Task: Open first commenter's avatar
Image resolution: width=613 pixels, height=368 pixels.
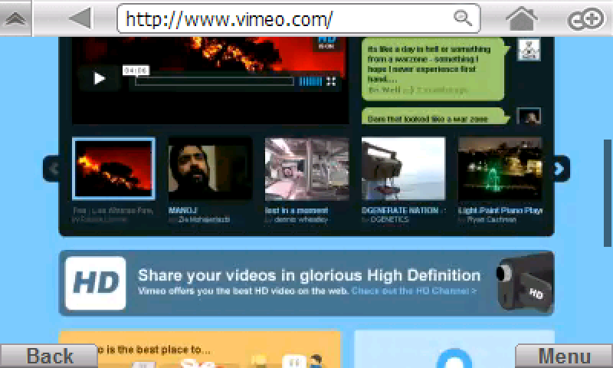Action: click(529, 49)
